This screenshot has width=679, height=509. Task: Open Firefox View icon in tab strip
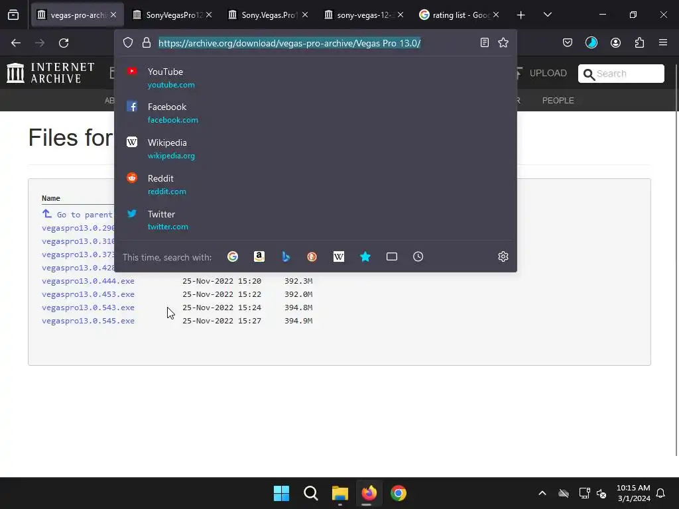(x=13, y=15)
